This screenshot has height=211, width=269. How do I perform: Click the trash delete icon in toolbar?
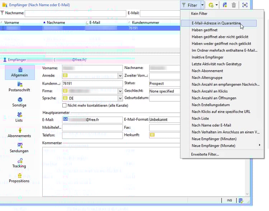click(x=233, y=5)
